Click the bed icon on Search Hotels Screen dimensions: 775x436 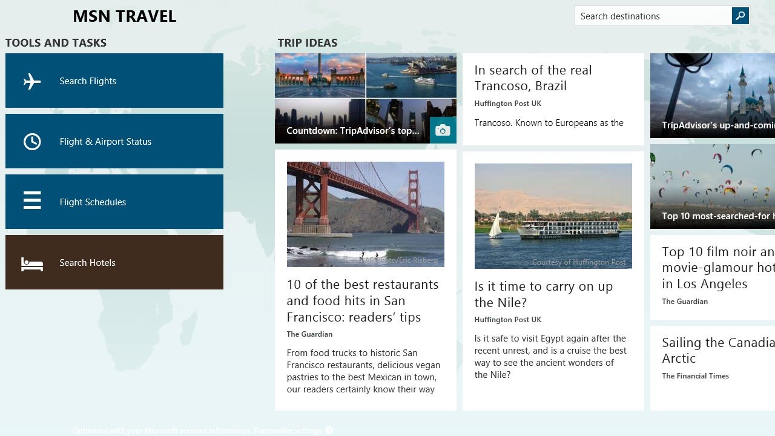click(32, 263)
